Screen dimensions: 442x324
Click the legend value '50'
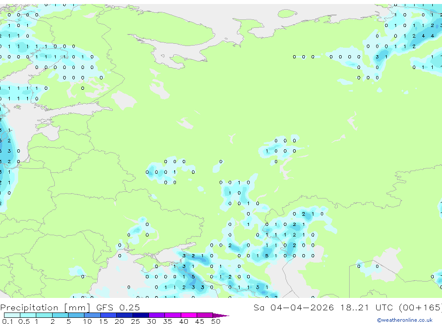(216, 321)
